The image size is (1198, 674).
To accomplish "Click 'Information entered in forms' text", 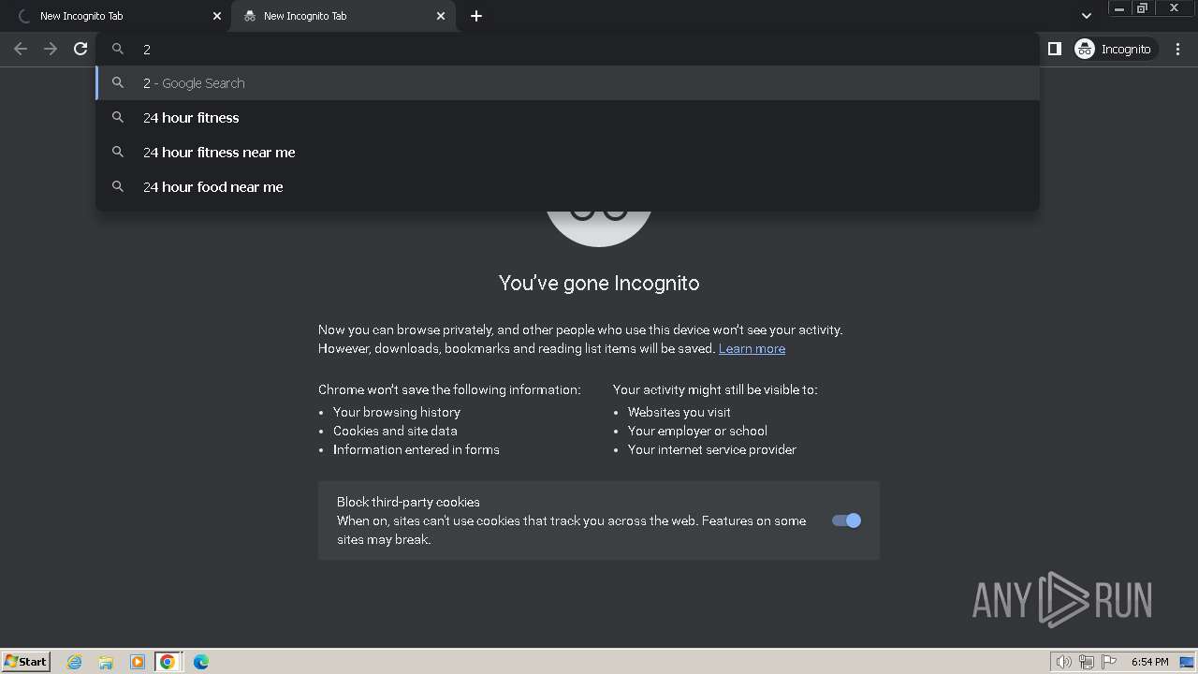I will tap(416, 449).
